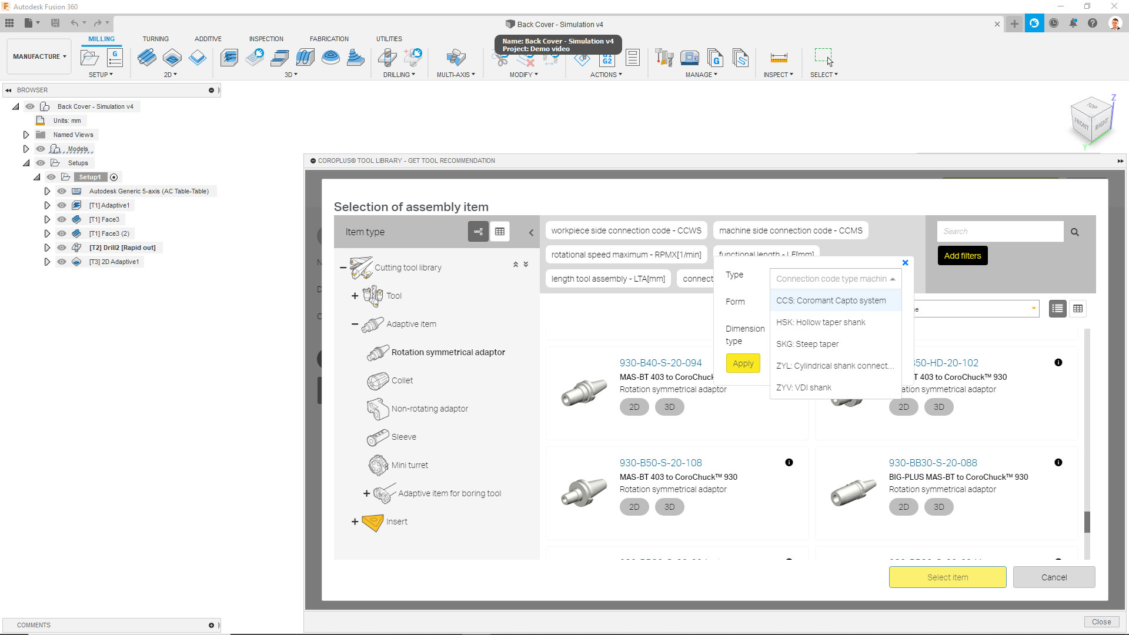Open the Connection code type dropdown
Screen dimensions: 1129x635
835,278
